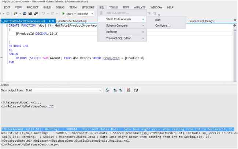Viewport: 238px width, 149px height.
Task: Click the RETURNS INT code line
Action: coord(18,46)
